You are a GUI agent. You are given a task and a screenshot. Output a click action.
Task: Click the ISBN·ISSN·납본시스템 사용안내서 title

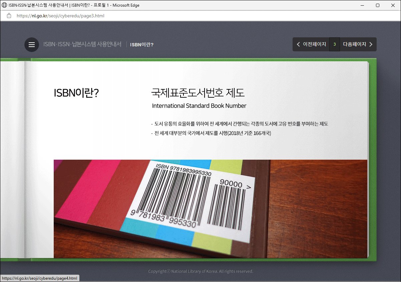point(82,44)
